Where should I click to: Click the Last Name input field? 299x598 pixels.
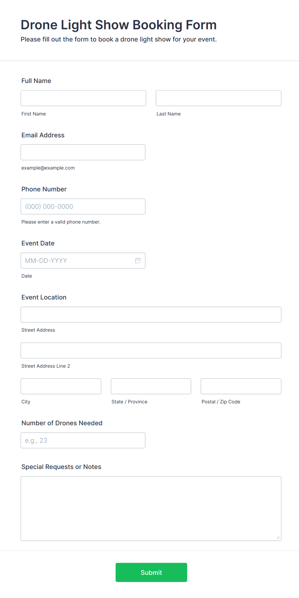click(218, 98)
